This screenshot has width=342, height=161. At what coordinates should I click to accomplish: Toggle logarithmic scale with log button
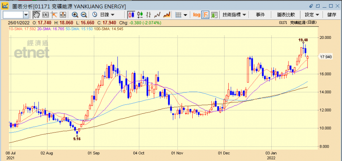[x=196, y=14]
